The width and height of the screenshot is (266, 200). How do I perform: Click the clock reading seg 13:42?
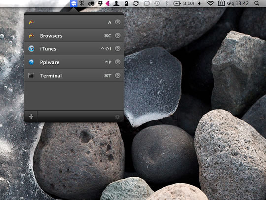(x=237, y=3)
